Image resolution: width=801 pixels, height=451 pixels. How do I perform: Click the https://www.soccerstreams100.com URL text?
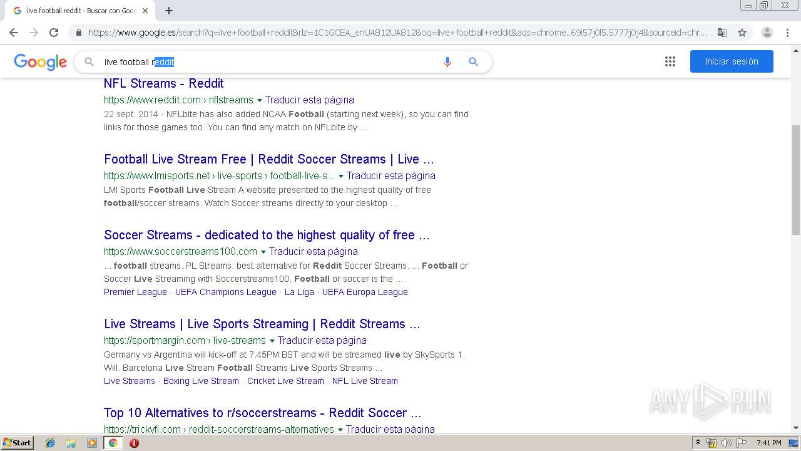point(180,251)
